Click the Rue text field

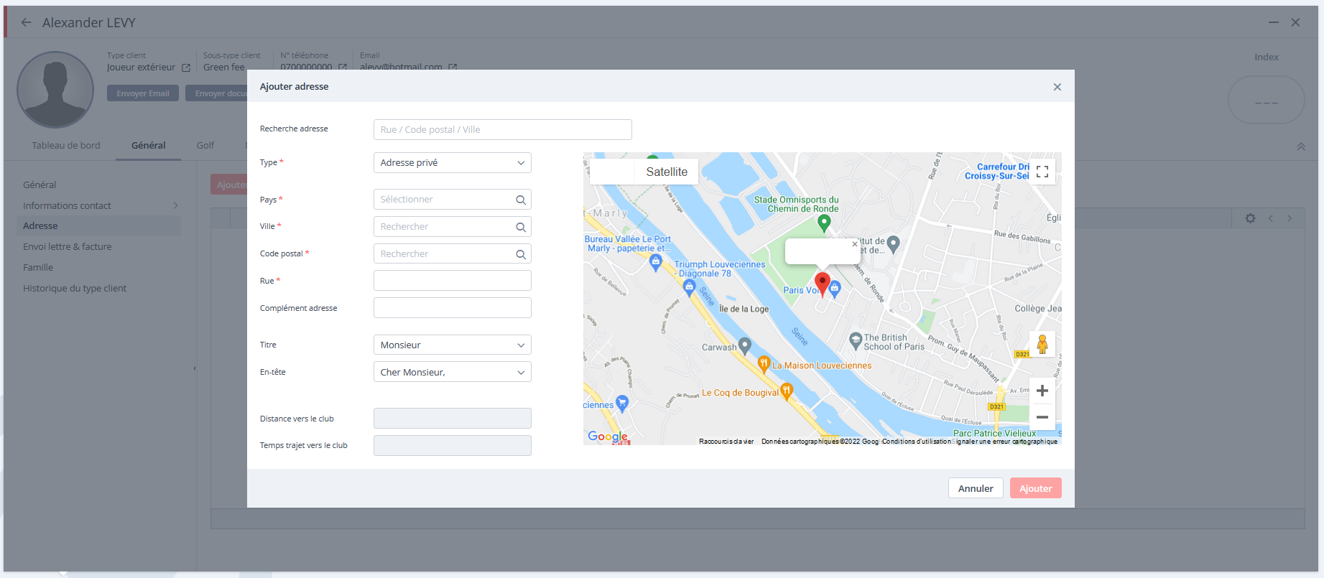(x=452, y=281)
